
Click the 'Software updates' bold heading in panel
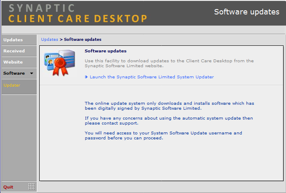pyautogui.click(x=105, y=51)
